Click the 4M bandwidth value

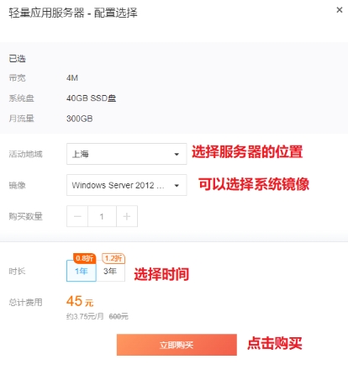[x=72, y=78]
